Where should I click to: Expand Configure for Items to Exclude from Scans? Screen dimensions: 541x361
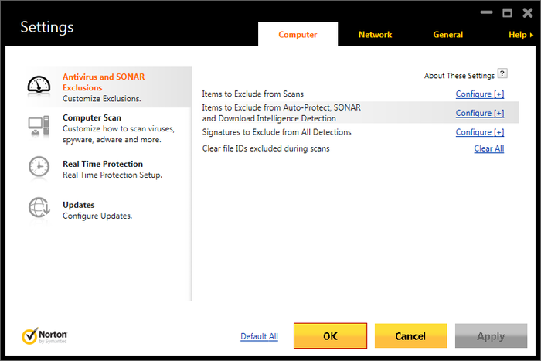(x=479, y=94)
